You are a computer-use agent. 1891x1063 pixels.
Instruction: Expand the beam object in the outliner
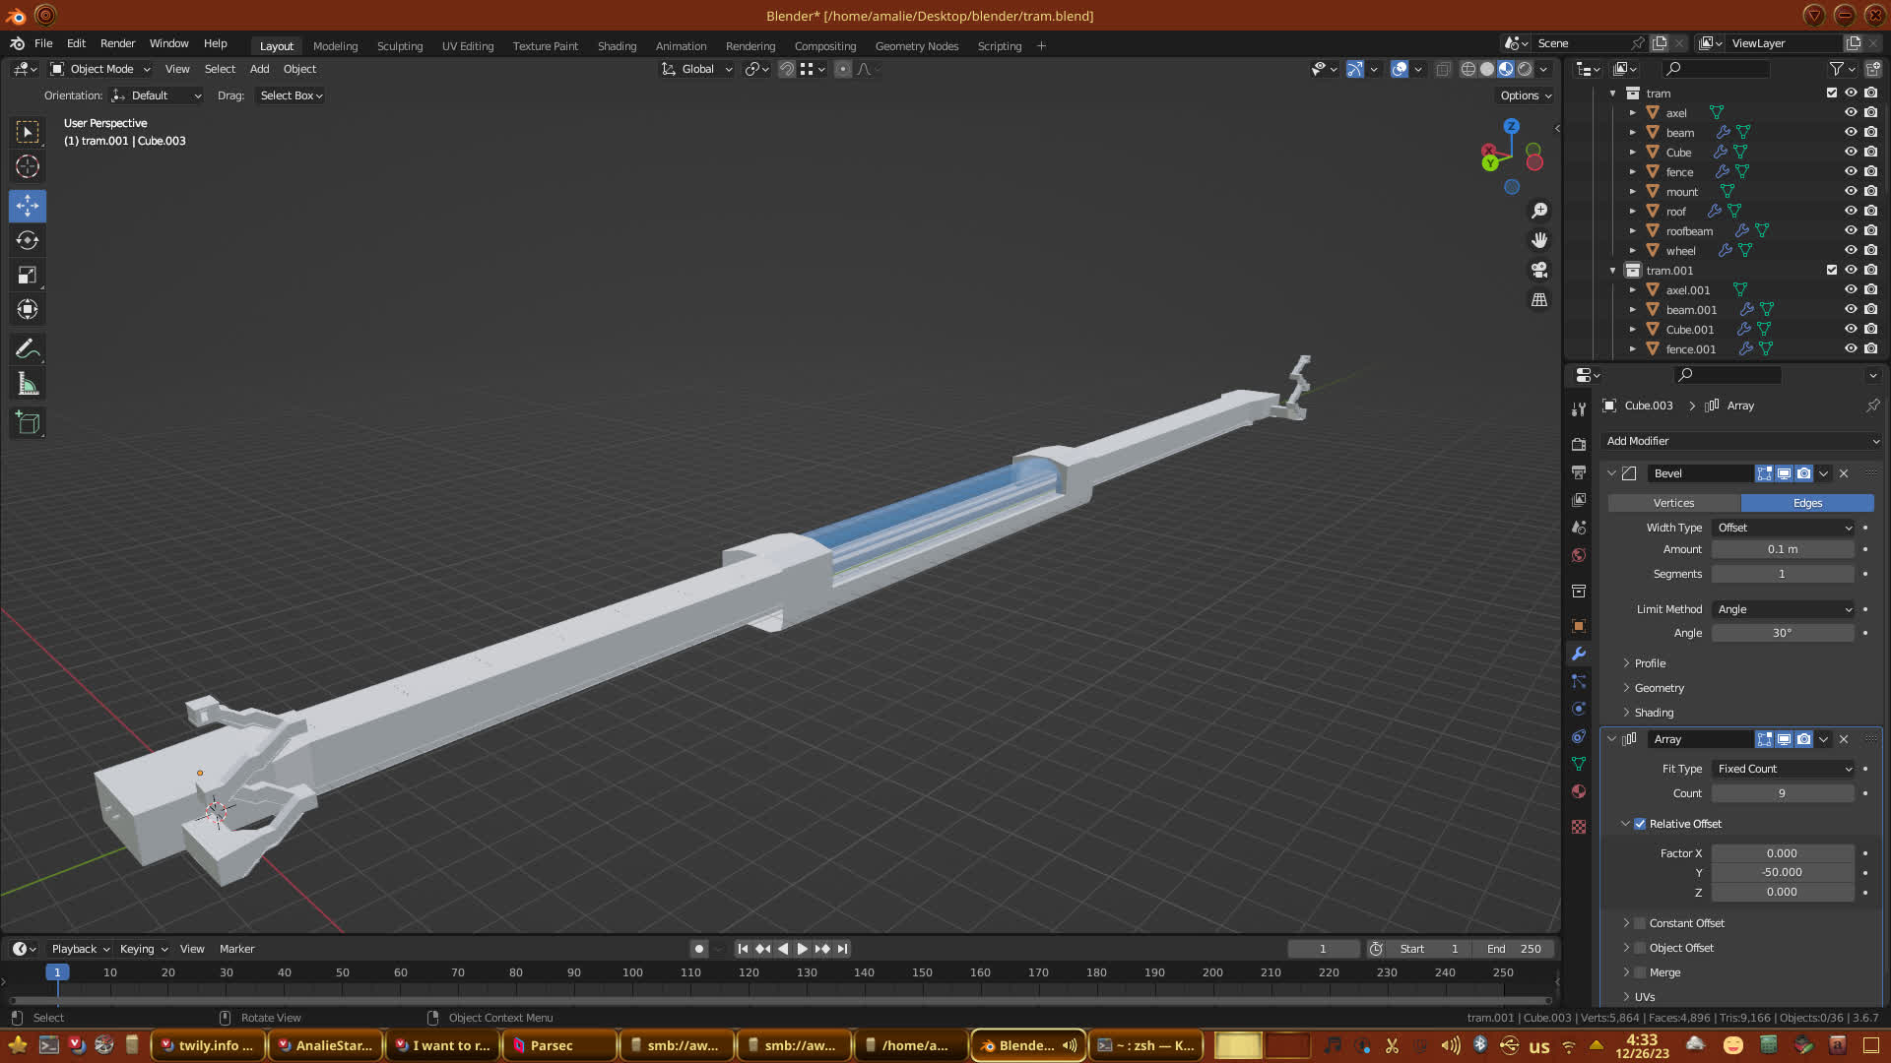(x=1632, y=133)
